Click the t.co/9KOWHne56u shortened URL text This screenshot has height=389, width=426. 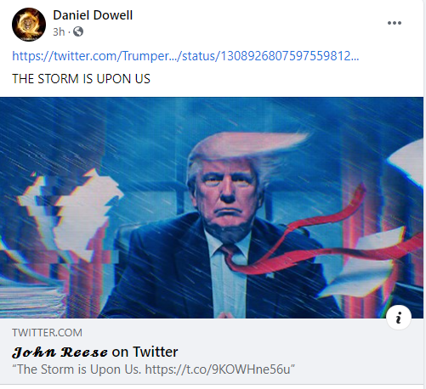point(218,369)
